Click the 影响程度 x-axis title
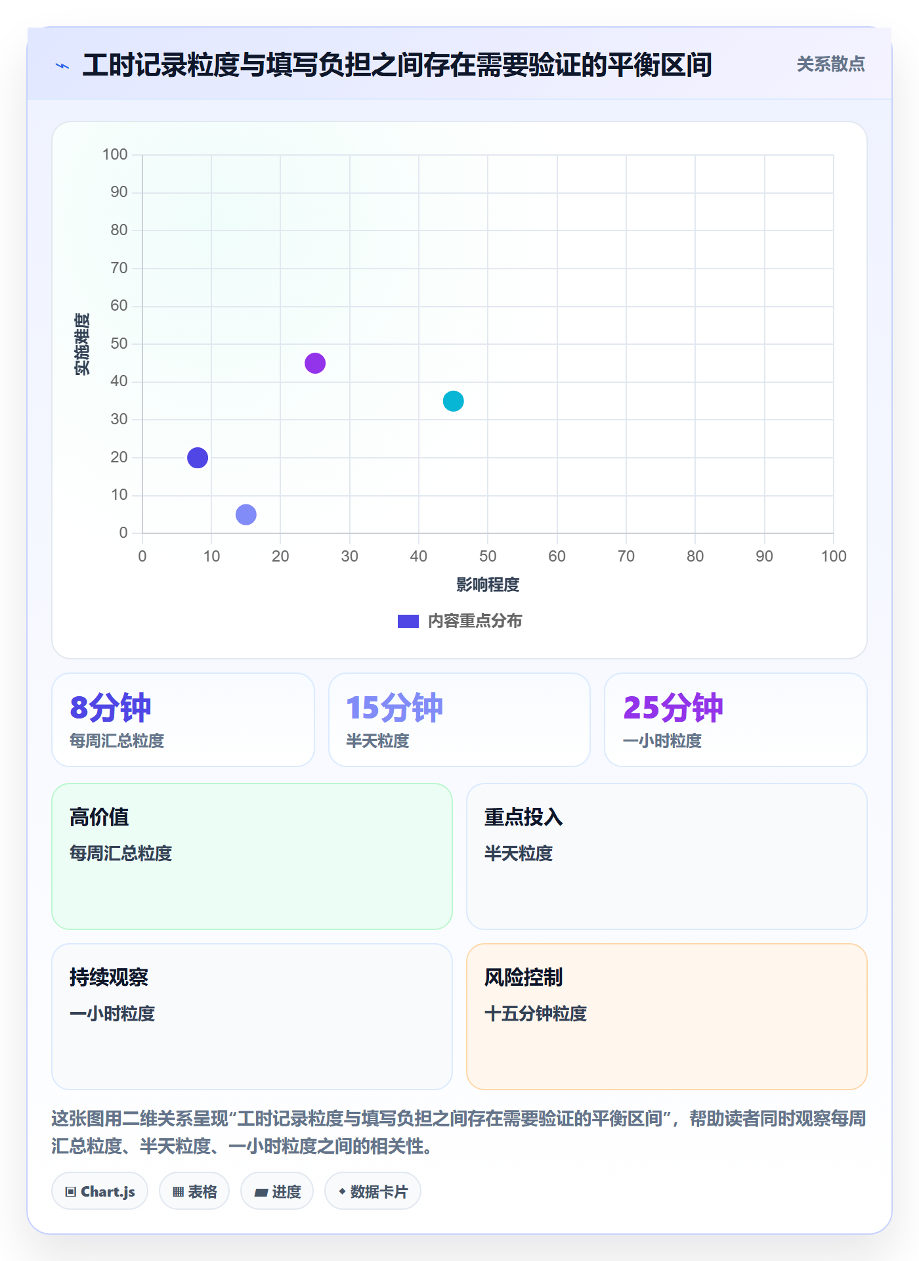919x1261 pixels. click(488, 585)
